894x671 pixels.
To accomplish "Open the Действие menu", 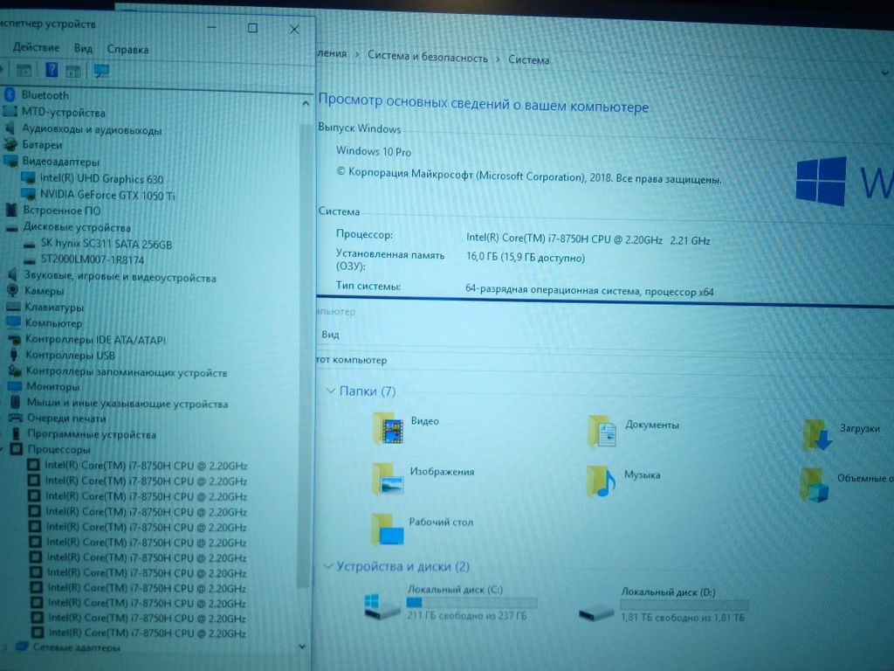I will tap(36, 48).
